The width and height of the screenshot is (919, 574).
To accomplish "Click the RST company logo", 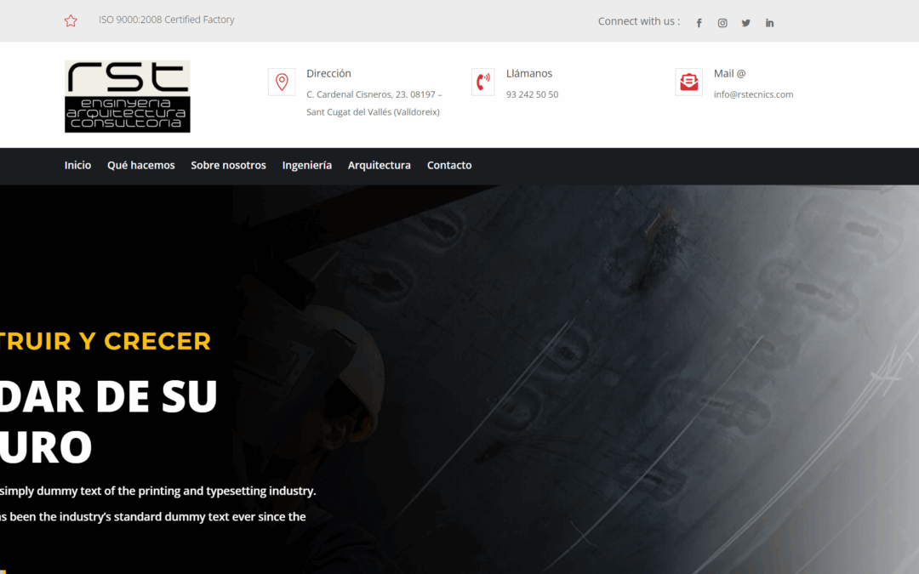I will pyautogui.click(x=127, y=96).
